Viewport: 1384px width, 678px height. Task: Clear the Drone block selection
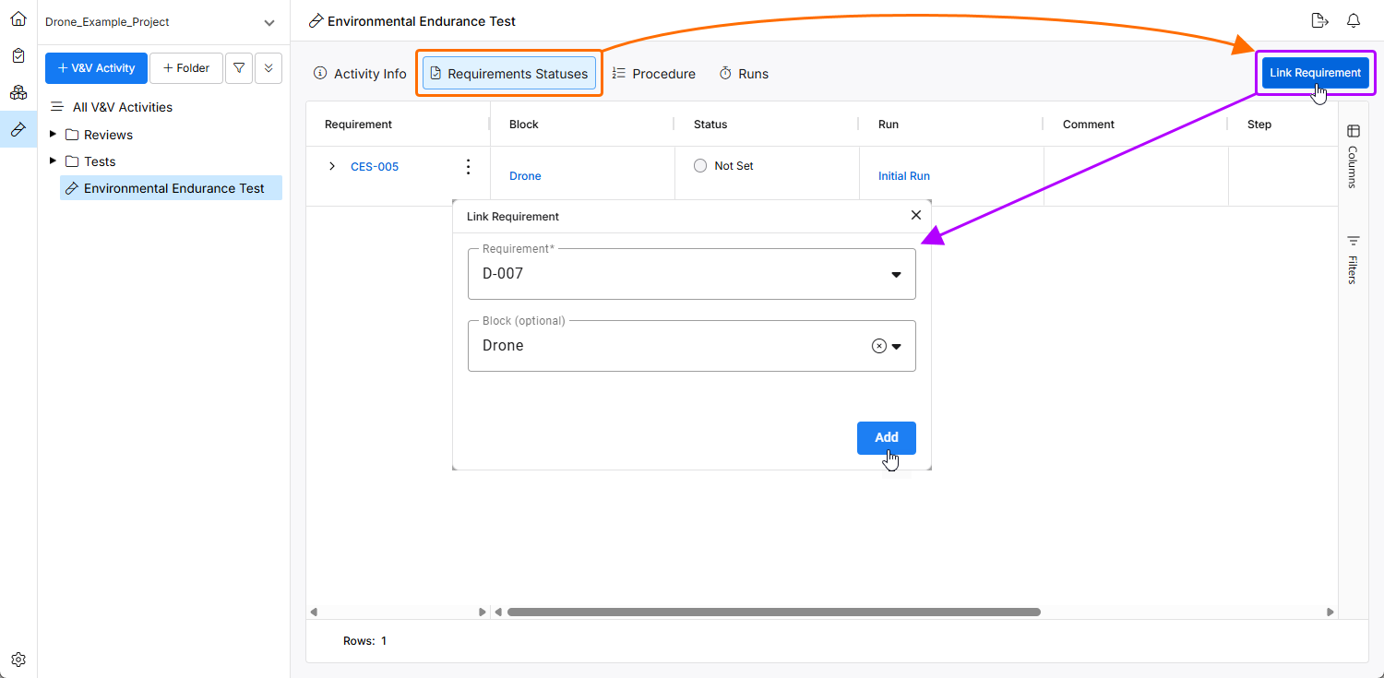point(878,346)
